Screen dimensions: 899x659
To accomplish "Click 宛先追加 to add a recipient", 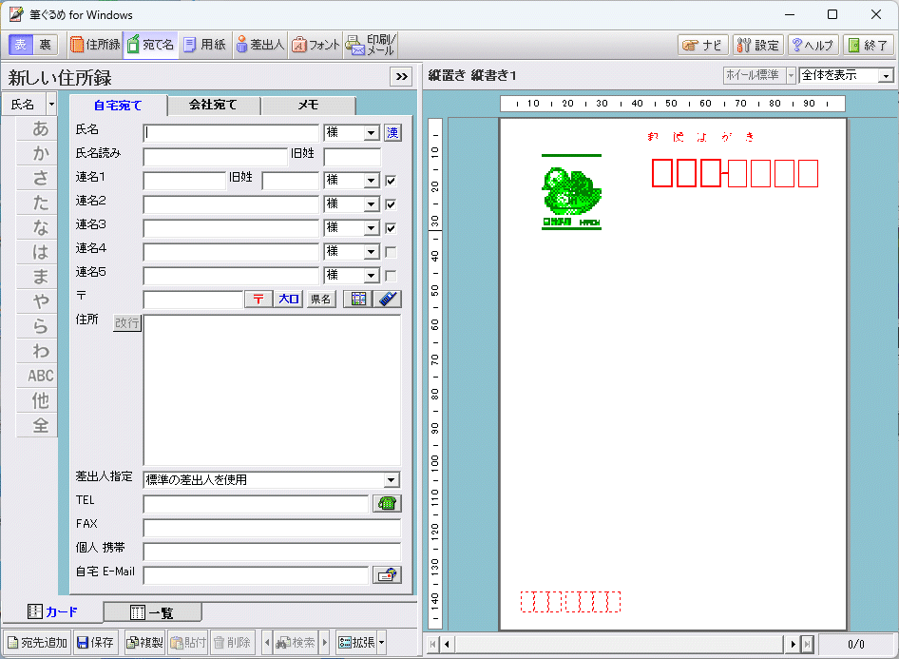I will tap(37, 643).
